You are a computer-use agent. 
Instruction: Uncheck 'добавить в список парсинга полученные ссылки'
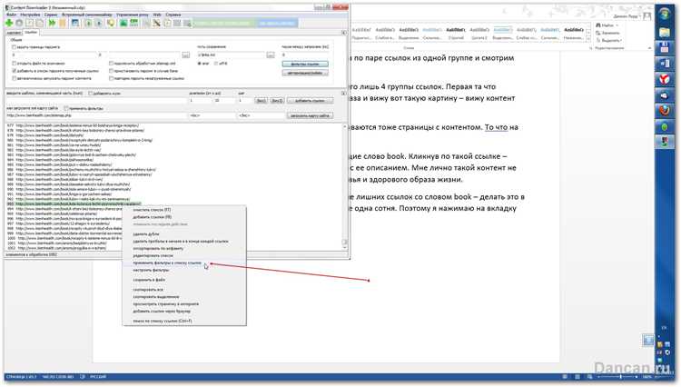pos(15,71)
